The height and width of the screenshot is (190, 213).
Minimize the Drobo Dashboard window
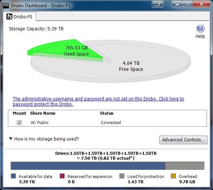pyautogui.click(x=177, y=4)
